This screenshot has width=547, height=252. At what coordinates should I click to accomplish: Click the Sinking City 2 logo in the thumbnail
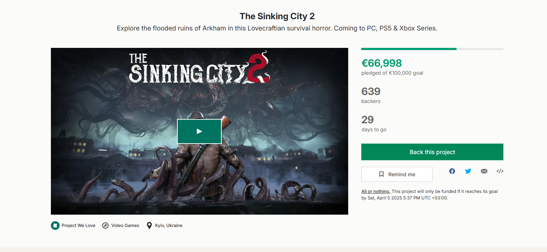[199, 68]
